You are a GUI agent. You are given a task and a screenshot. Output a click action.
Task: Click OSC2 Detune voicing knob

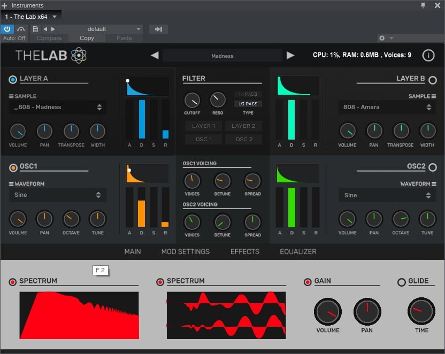click(x=222, y=222)
